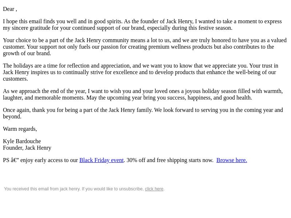Screen dimensions: 291x218
Task: Click the paragraph starting 'As we approach'
Action: pos(143,94)
